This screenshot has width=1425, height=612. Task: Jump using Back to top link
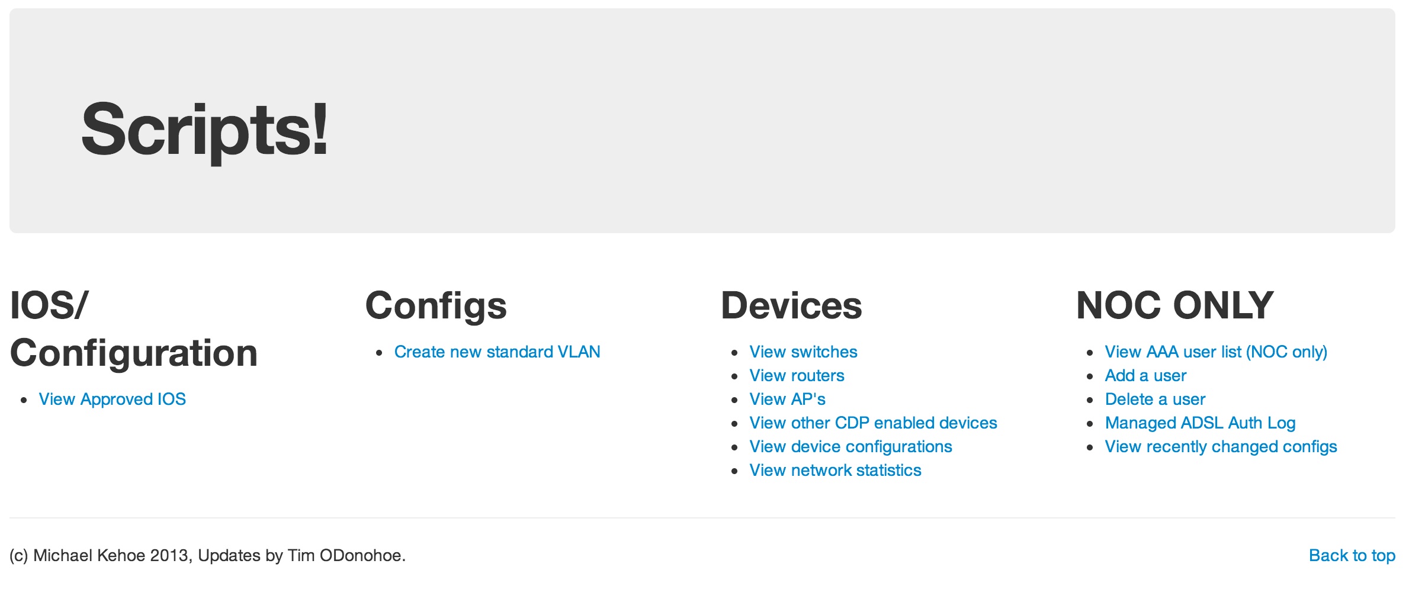pos(1352,556)
